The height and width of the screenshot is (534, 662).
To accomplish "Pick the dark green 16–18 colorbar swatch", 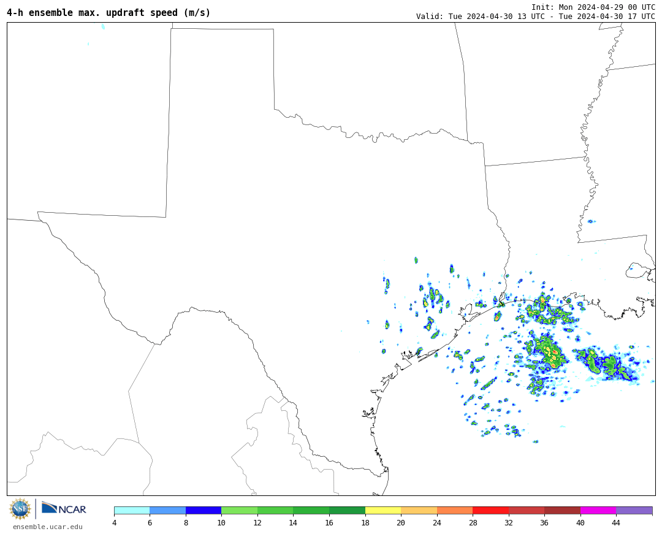I will click(347, 510).
